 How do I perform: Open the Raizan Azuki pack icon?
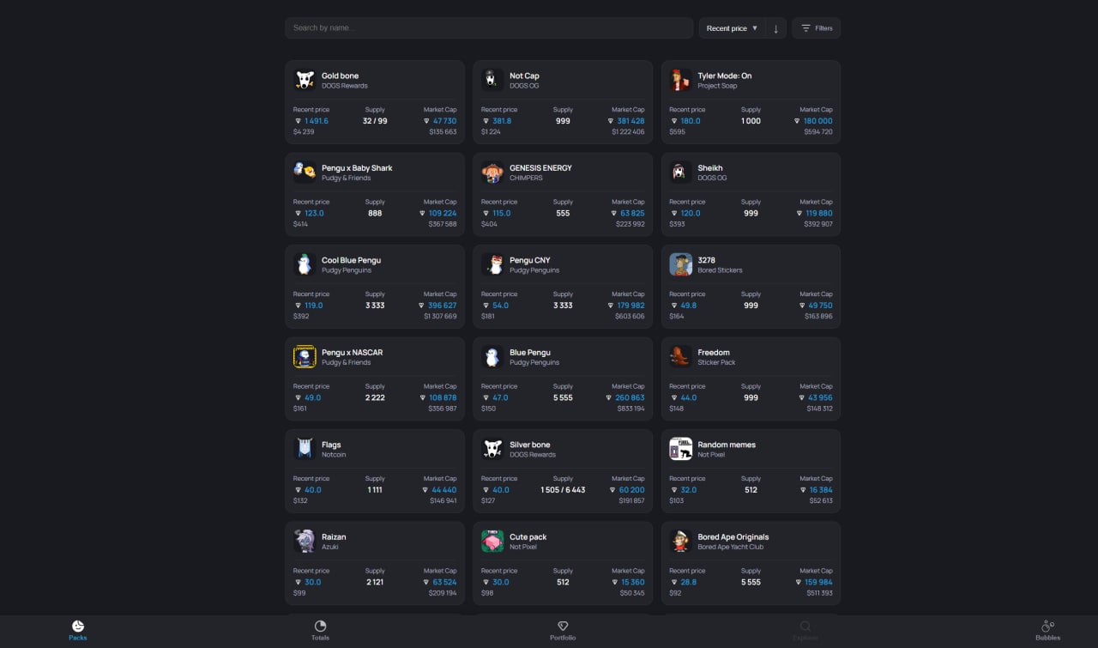click(x=305, y=541)
